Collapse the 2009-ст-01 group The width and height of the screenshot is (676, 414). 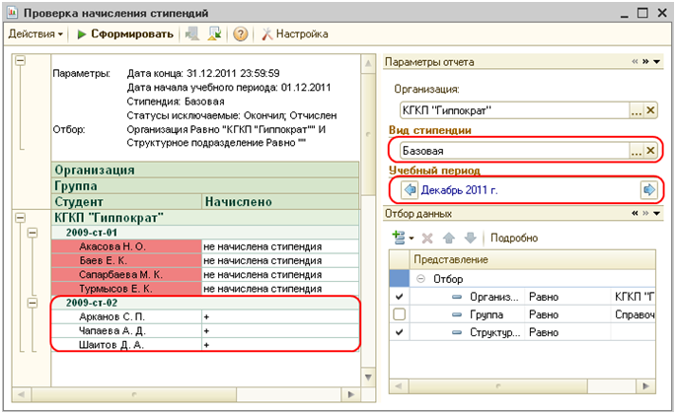[34, 232]
